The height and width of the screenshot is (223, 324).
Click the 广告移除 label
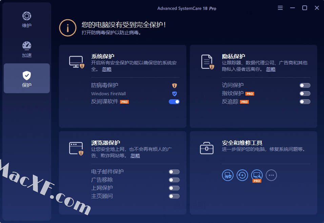[102, 180]
